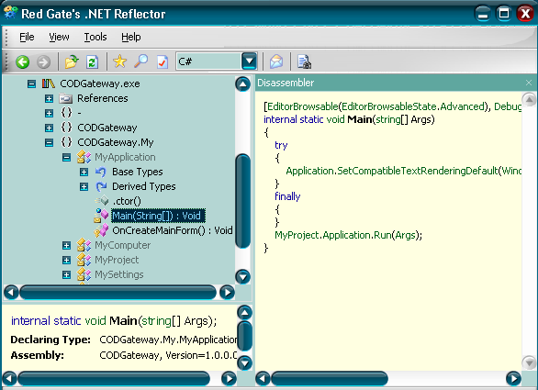Open the C# language dropdown
Image resolution: width=538 pixels, height=390 pixels.
click(249, 61)
